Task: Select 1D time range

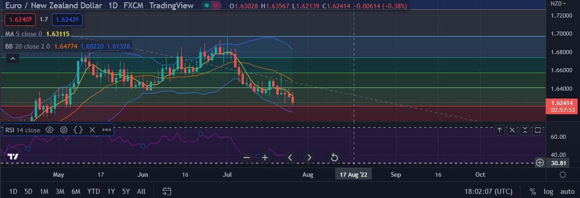Action: [x=13, y=191]
